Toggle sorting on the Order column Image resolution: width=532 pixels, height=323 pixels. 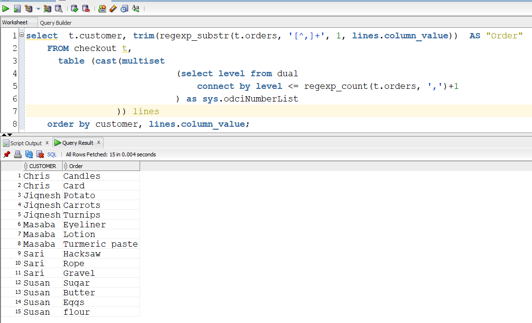[78, 166]
